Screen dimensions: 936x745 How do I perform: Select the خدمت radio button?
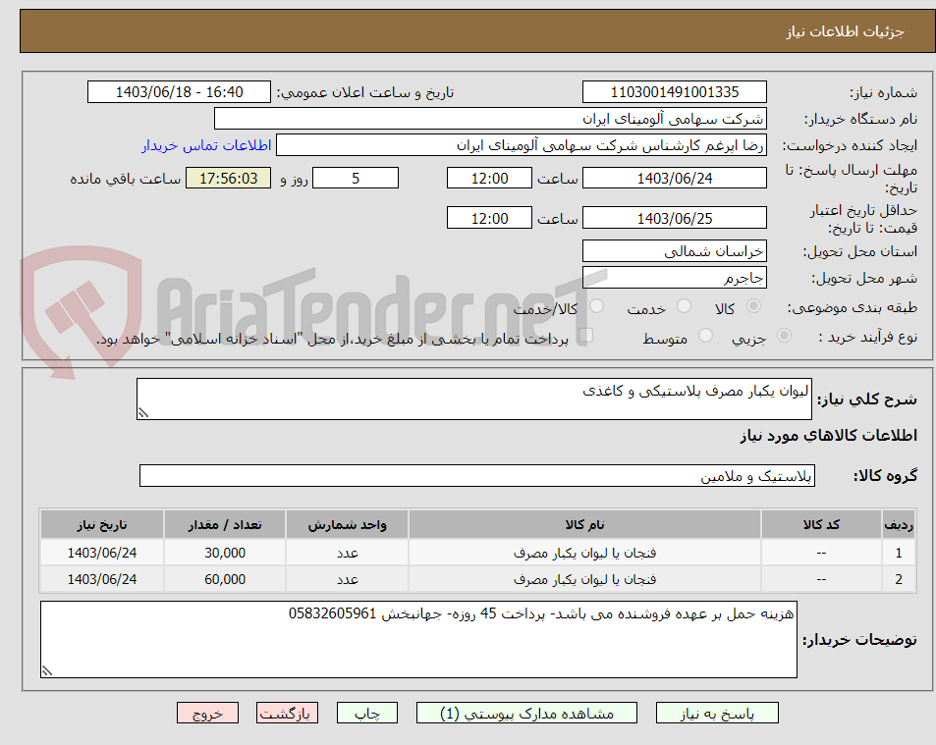click(685, 306)
